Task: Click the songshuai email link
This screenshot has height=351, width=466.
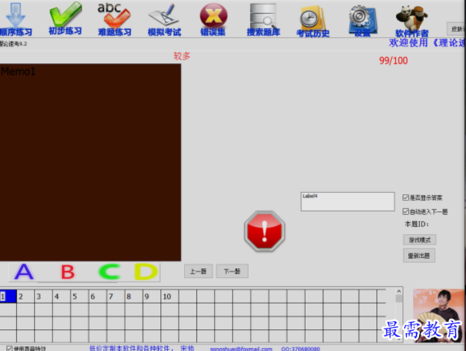Action: click(x=241, y=349)
